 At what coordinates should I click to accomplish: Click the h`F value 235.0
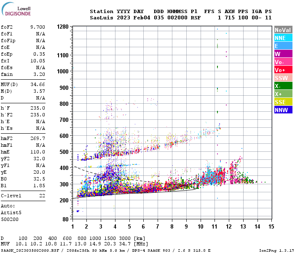(x=38, y=108)
